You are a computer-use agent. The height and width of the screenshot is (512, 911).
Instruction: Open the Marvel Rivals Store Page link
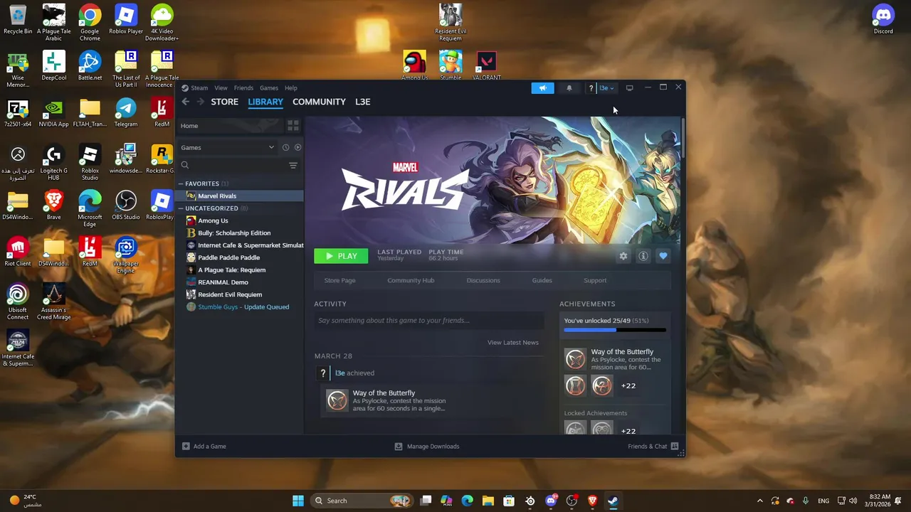point(339,280)
